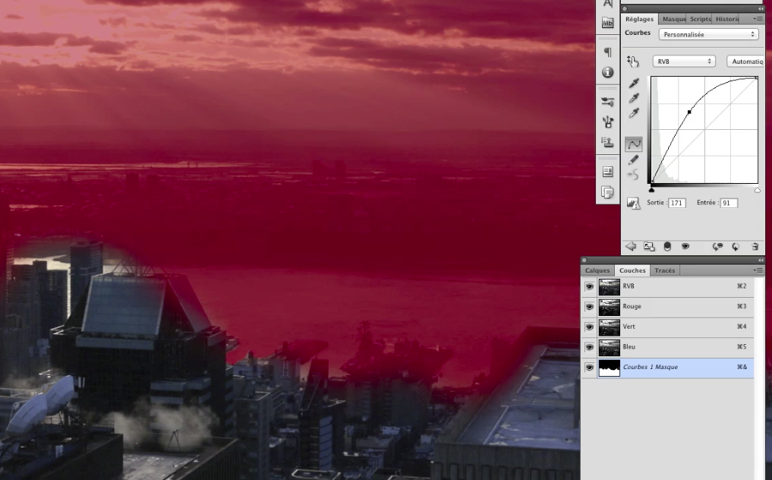Open the Personnalisée curves preset dropdown
This screenshot has height=480, width=772.
(708, 34)
